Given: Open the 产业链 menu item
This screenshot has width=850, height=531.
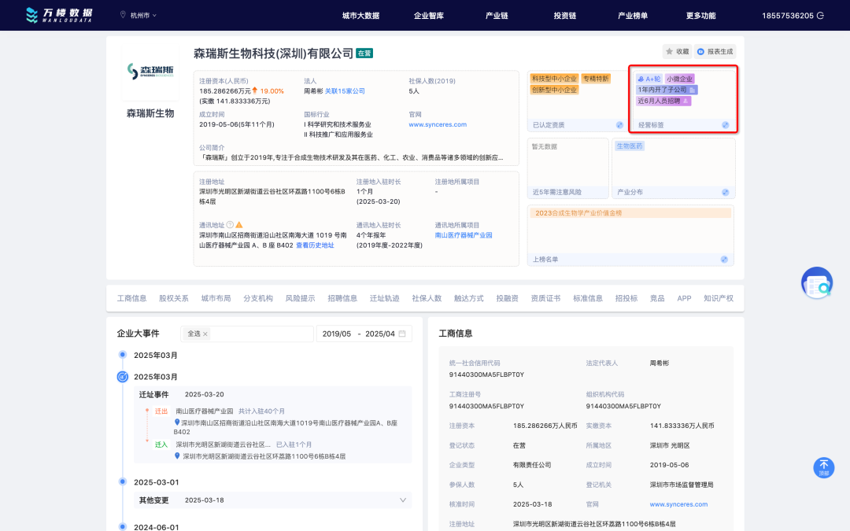Looking at the screenshot, I should pyautogui.click(x=496, y=14).
